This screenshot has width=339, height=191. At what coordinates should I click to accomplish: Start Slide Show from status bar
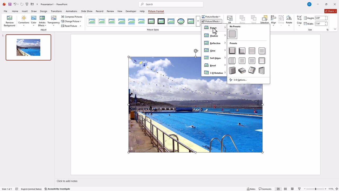(299, 189)
